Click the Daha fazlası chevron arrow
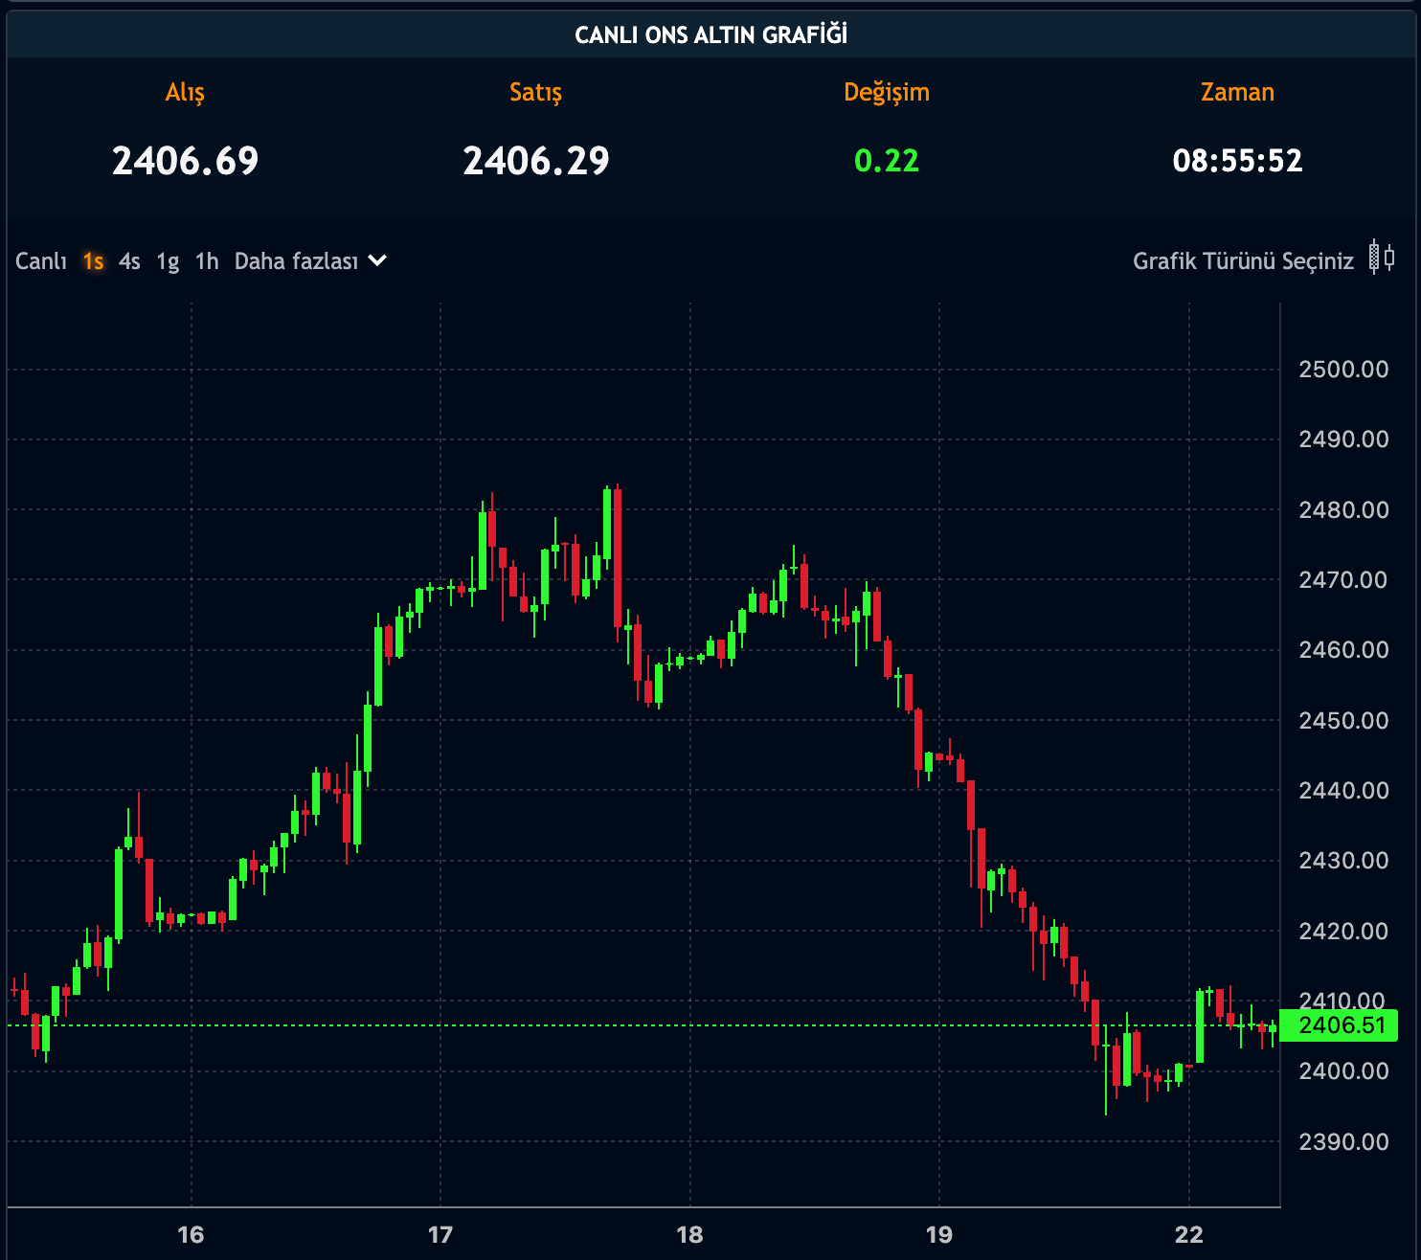1421x1260 pixels. click(x=378, y=260)
